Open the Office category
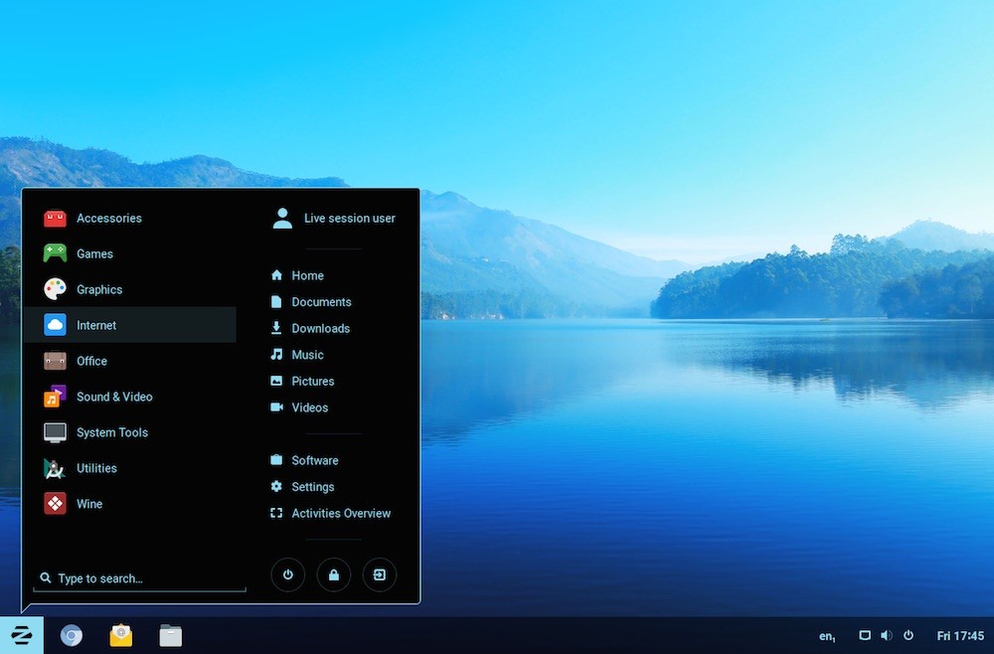Viewport: 994px width, 654px height. click(x=90, y=361)
